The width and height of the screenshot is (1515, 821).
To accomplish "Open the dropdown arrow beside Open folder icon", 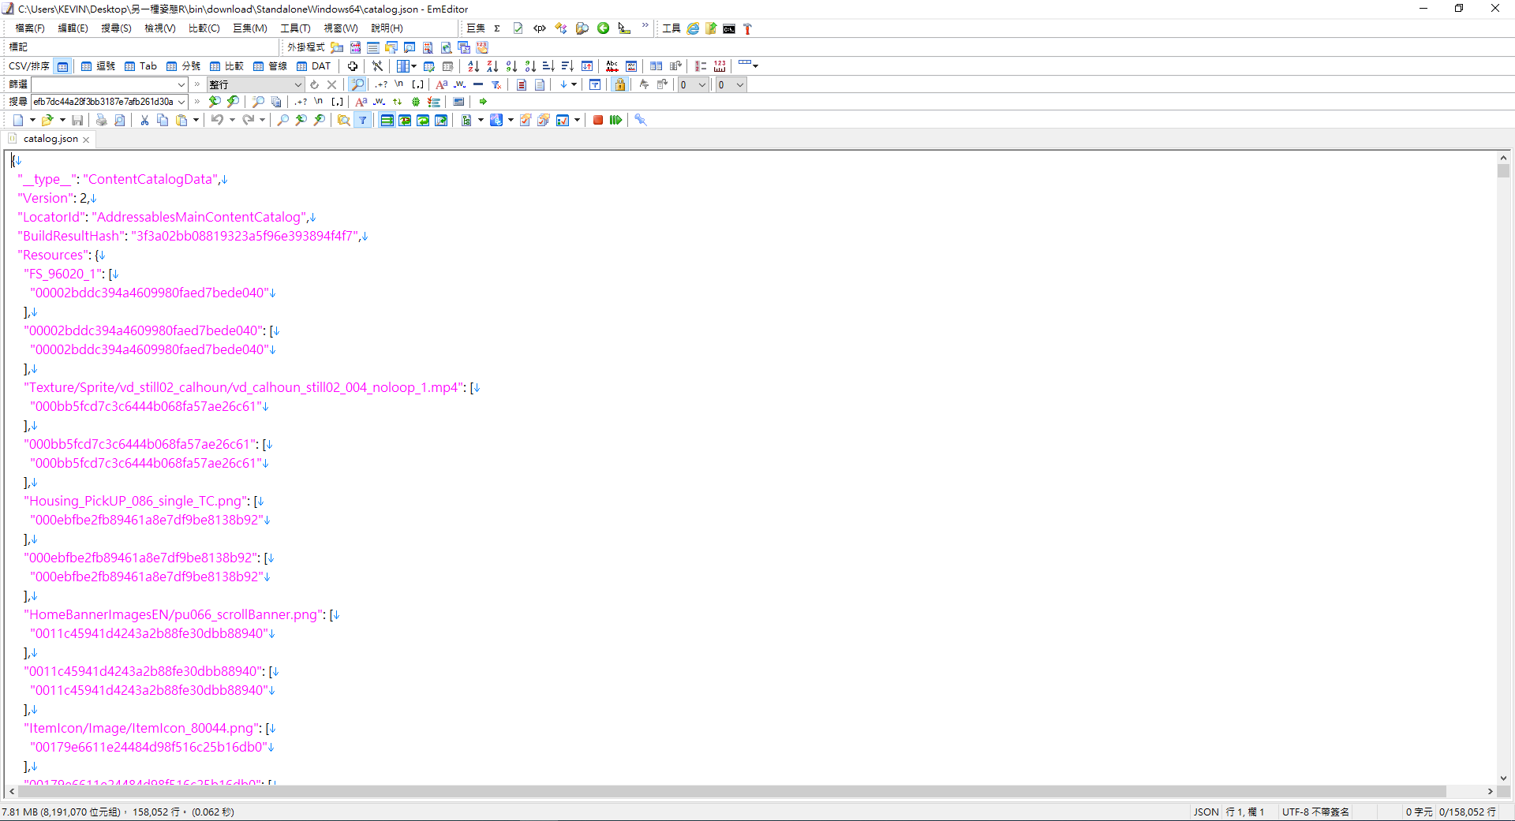I will tap(62, 120).
